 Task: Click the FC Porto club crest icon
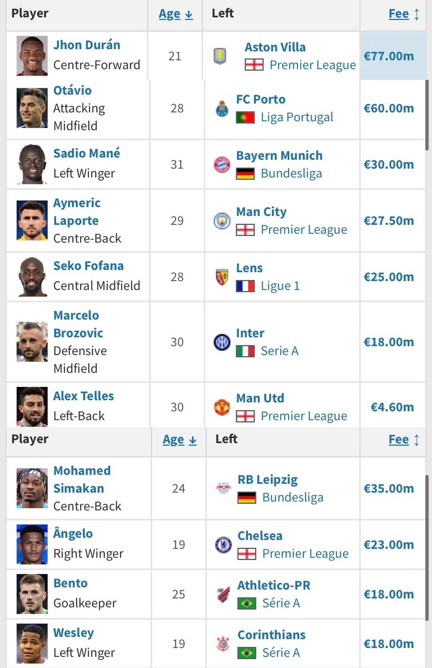[x=222, y=108]
